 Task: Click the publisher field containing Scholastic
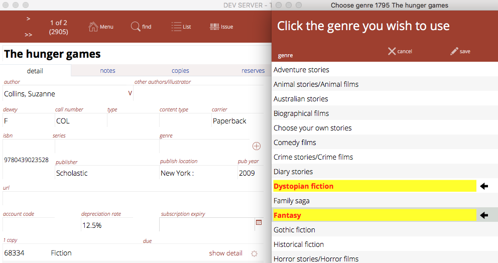point(105,173)
